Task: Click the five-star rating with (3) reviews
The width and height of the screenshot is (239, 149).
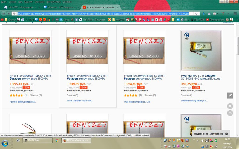Action: pyautogui.click(x=131, y=95)
